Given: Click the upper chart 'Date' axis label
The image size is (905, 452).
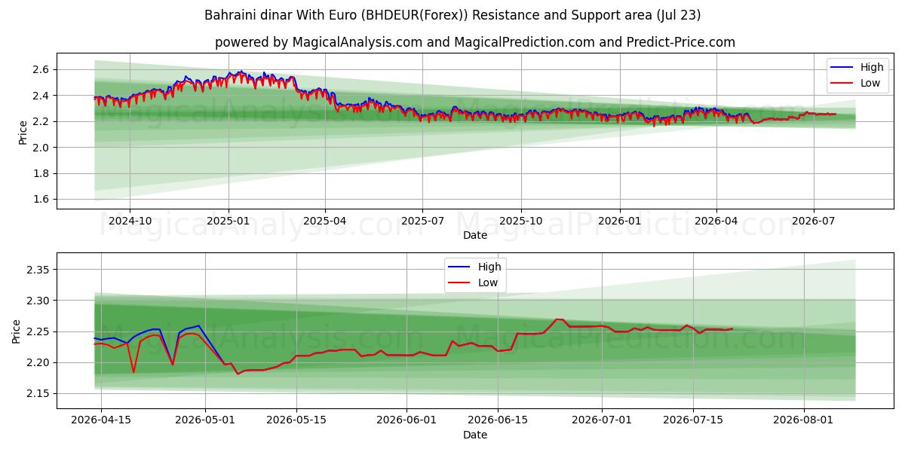Looking at the screenshot, I should (475, 235).
